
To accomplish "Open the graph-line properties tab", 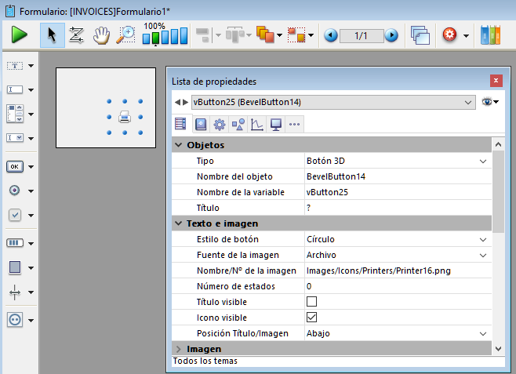I will coord(257,124).
